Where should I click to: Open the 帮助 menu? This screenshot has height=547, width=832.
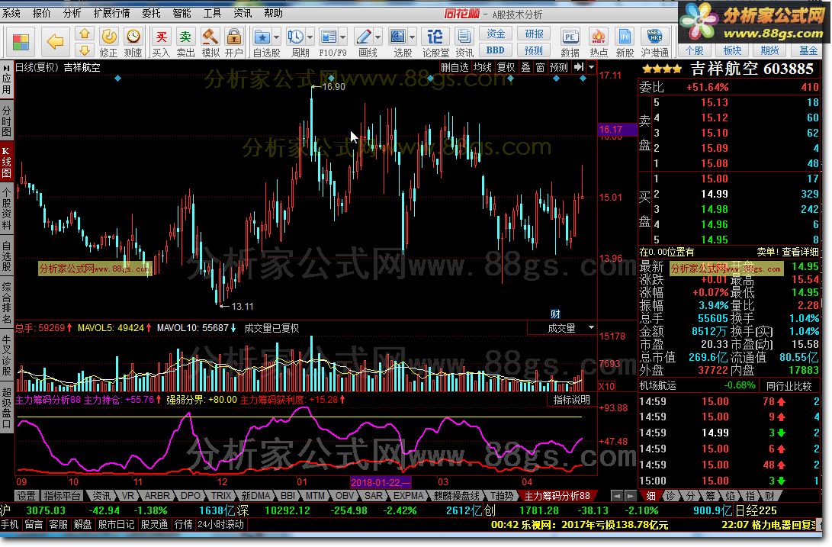click(273, 13)
